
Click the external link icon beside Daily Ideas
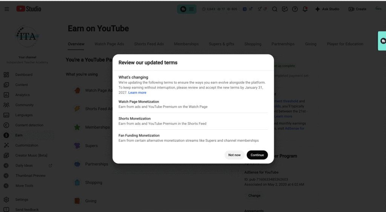[51, 166]
